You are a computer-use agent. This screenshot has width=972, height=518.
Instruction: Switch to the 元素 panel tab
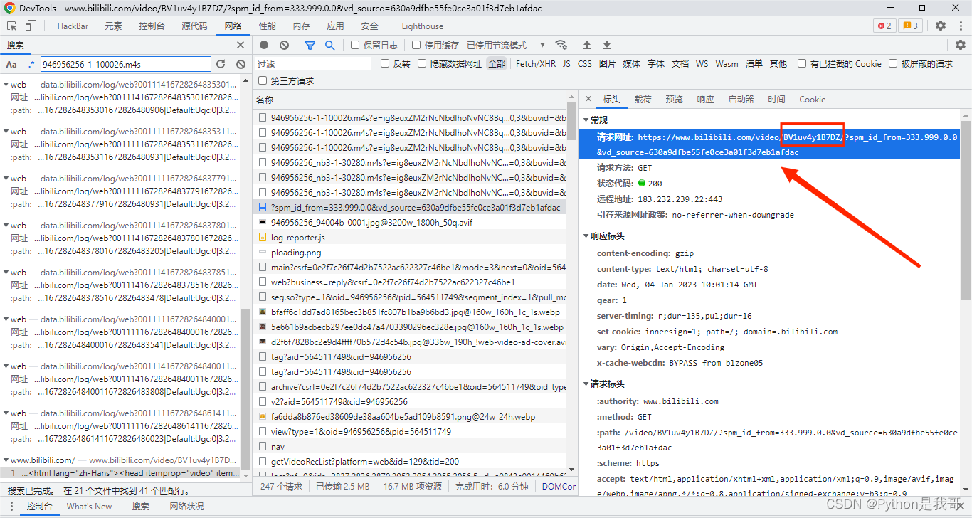[113, 26]
